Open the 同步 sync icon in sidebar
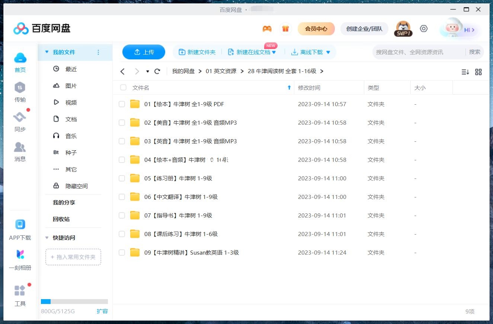Image resolution: width=493 pixels, height=324 pixels. [x=20, y=118]
